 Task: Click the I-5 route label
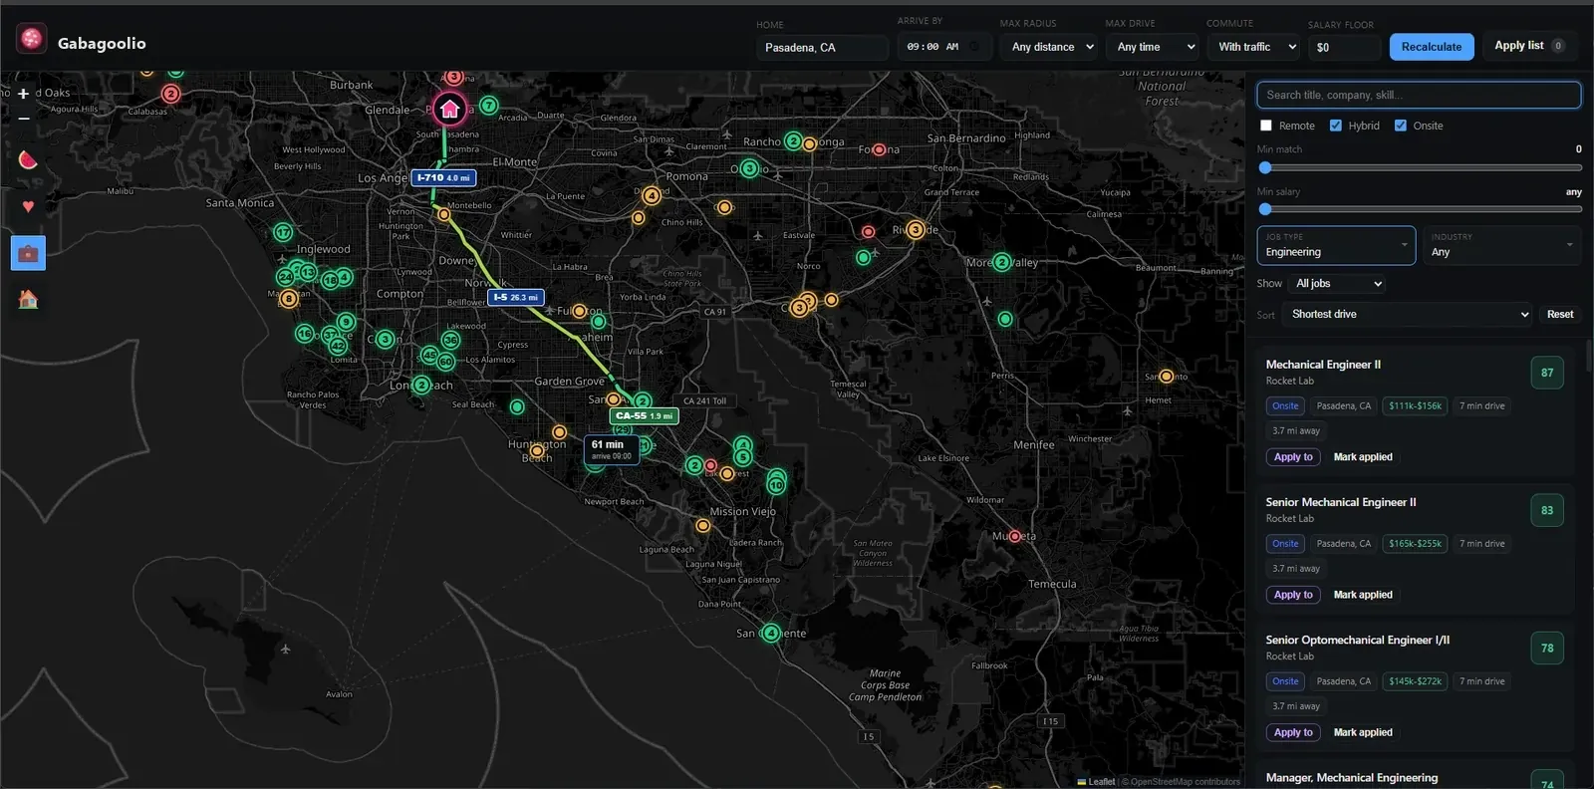(x=516, y=297)
